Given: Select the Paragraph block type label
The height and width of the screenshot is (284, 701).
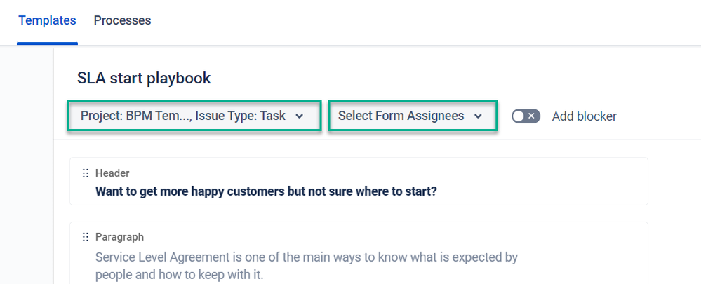Looking at the screenshot, I should pos(119,237).
